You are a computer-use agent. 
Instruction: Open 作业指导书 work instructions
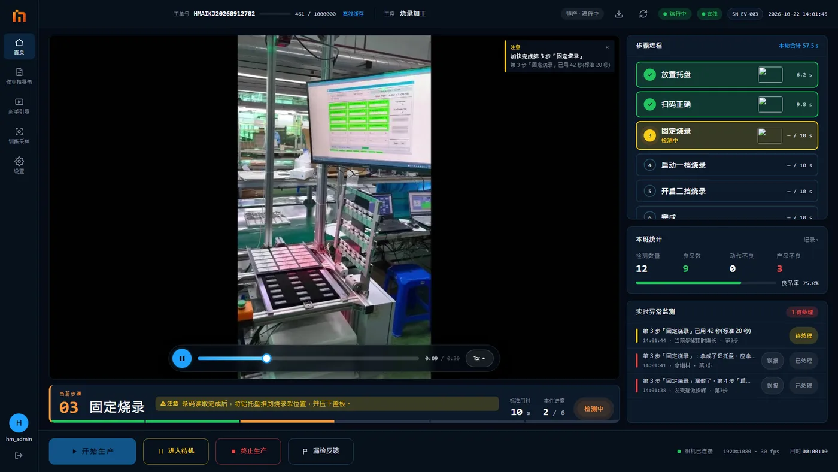tap(19, 76)
